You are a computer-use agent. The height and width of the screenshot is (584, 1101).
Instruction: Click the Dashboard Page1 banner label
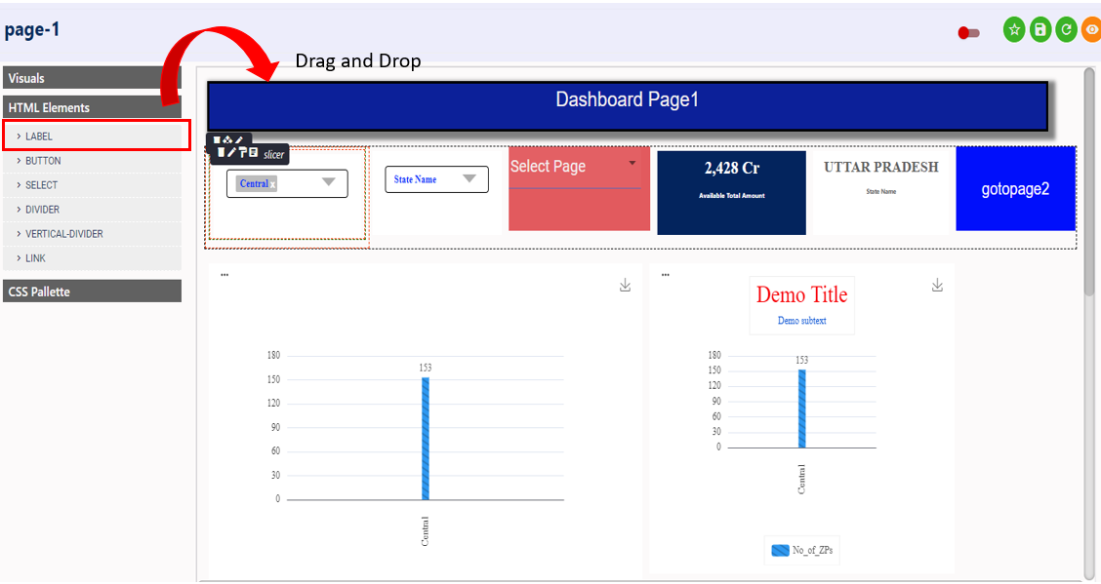coord(627,105)
